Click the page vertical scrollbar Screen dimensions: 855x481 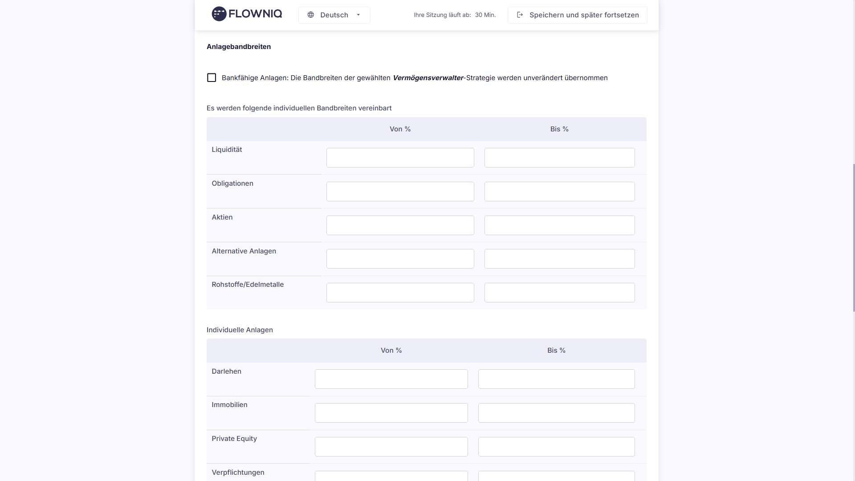(853, 236)
